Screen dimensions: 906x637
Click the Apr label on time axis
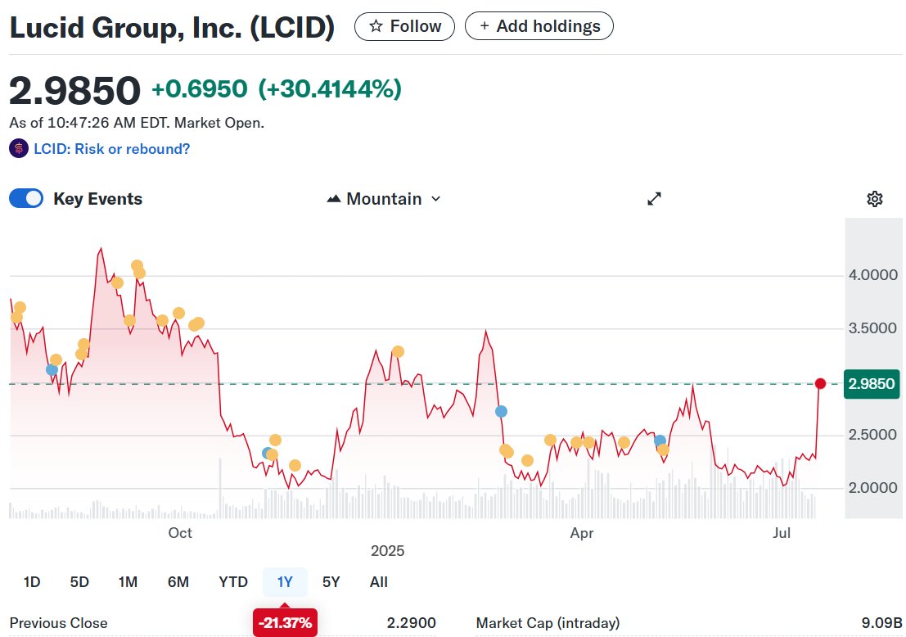581,533
